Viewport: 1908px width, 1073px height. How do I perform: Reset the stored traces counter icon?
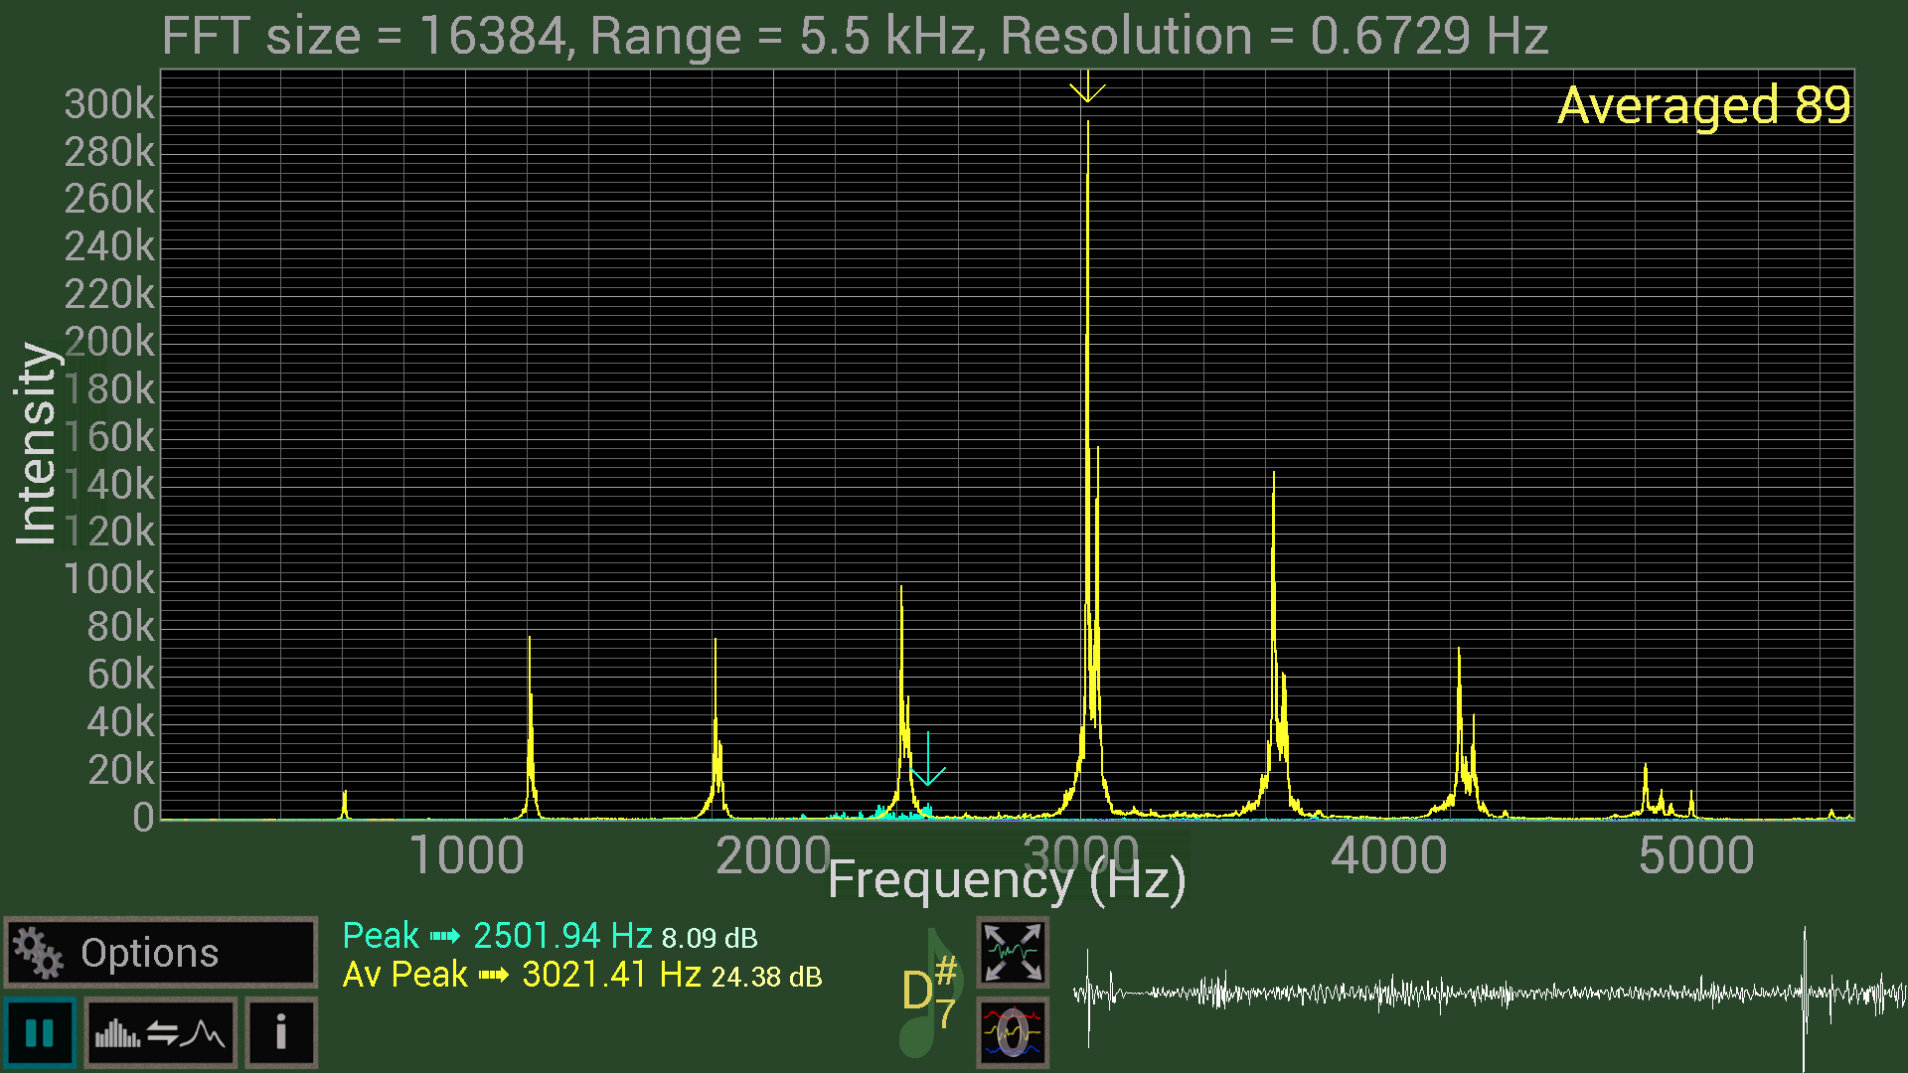(x=1012, y=1033)
